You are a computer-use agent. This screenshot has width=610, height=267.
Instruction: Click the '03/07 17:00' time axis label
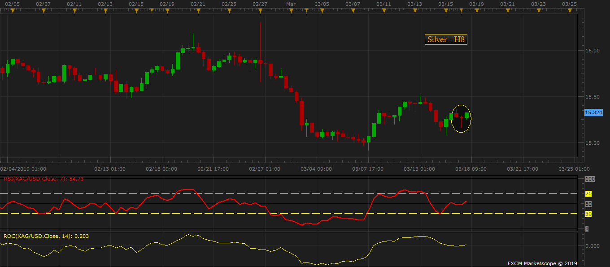pos(368,169)
